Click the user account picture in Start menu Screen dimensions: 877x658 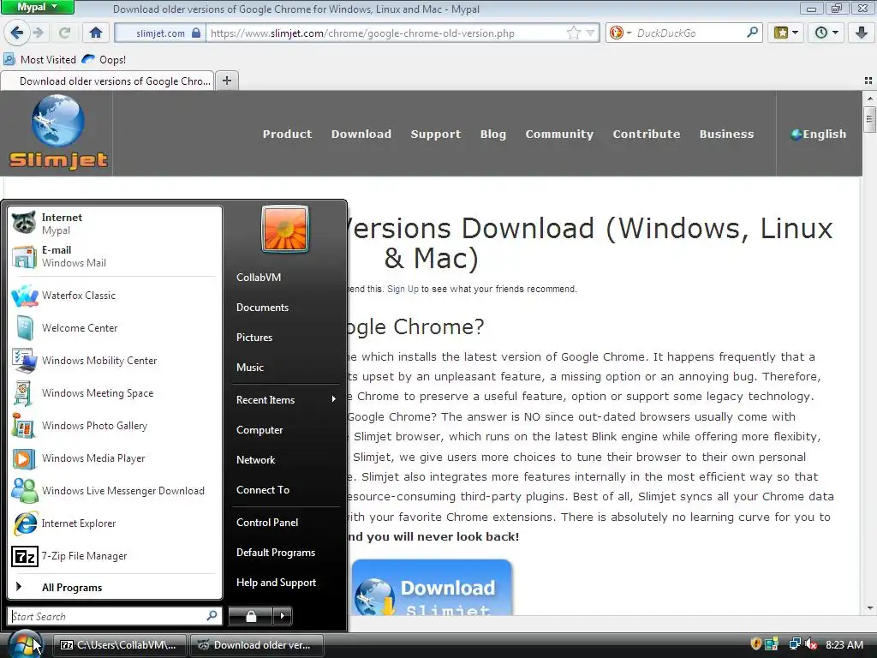point(285,229)
